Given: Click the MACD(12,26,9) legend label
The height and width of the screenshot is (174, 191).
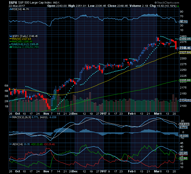Looking at the screenshot, I should (22, 117).
